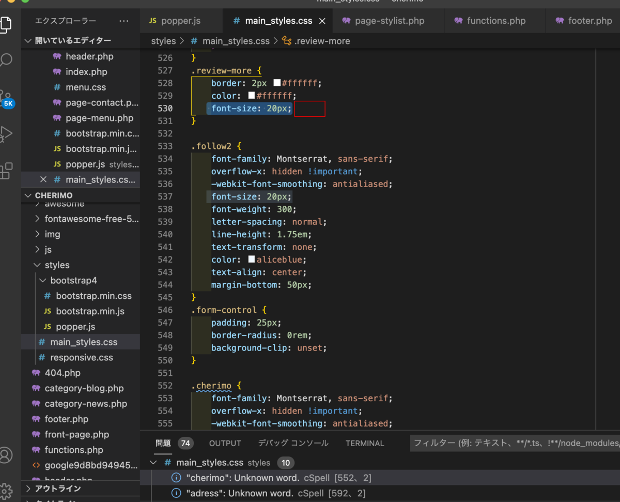
Task: Open header.php from open editors
Action: 89,56
